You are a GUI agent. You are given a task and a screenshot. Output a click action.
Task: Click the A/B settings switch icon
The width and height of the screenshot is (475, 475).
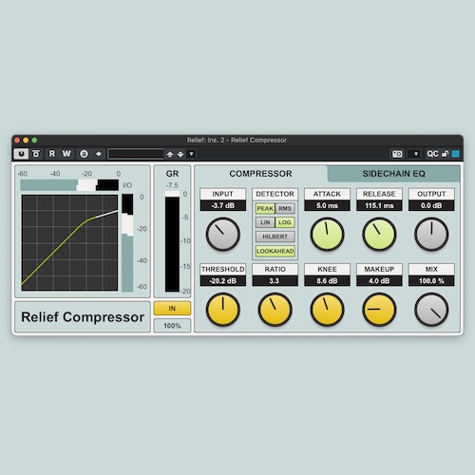pyautogui.click(x=84, y=154)
